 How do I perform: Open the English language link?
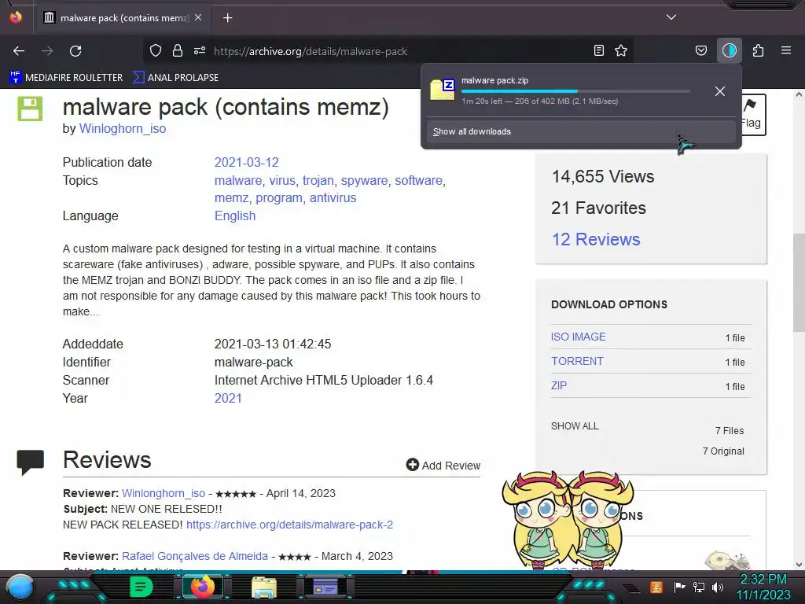click(x=235, y=215)
